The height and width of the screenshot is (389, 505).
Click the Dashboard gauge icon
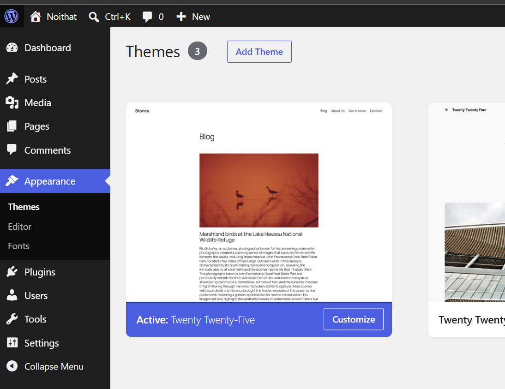(x=12, y=48)
